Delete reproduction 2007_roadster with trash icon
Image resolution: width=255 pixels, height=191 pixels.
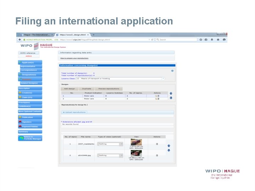[x=157, y=144]
